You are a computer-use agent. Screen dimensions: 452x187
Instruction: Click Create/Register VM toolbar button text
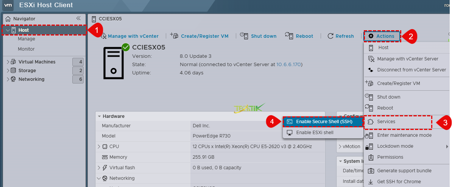205,36
